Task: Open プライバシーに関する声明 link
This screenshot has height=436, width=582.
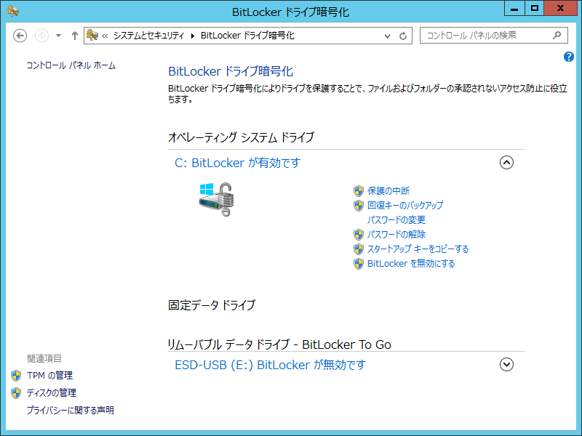Action: click(x=70, y=411)
